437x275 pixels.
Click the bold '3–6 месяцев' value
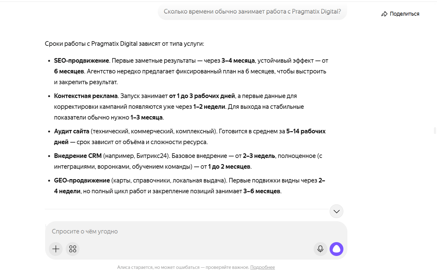[x=262, y=191]
